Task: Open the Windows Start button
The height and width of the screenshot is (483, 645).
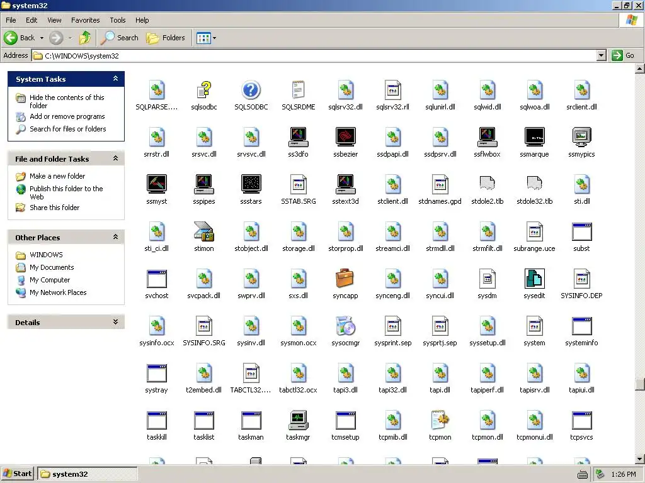Action: click(17, 474)
